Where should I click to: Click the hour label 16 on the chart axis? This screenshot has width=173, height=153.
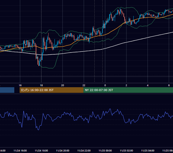(x=20, y=85)
